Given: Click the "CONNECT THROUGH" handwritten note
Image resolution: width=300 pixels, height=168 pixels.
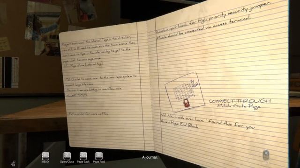Looking at the screenshot, I should (240, 101).
